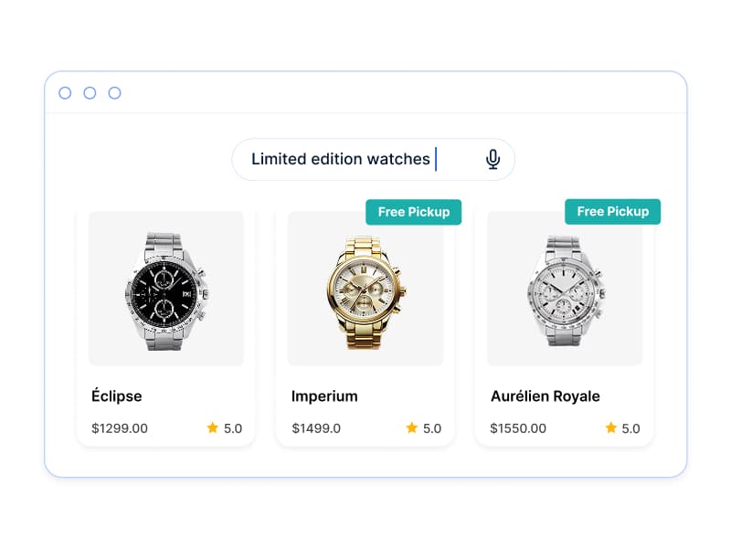Click the $1499.0 price label

pos(316,428)
